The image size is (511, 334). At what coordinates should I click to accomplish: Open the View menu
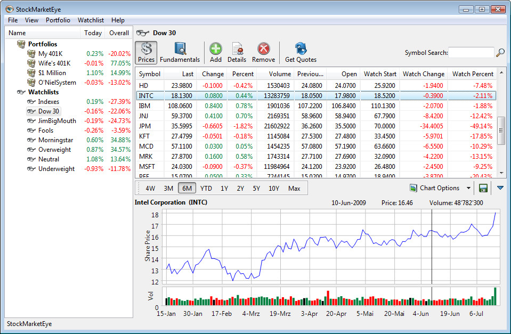pyautogui.click(x=31, y=20)
